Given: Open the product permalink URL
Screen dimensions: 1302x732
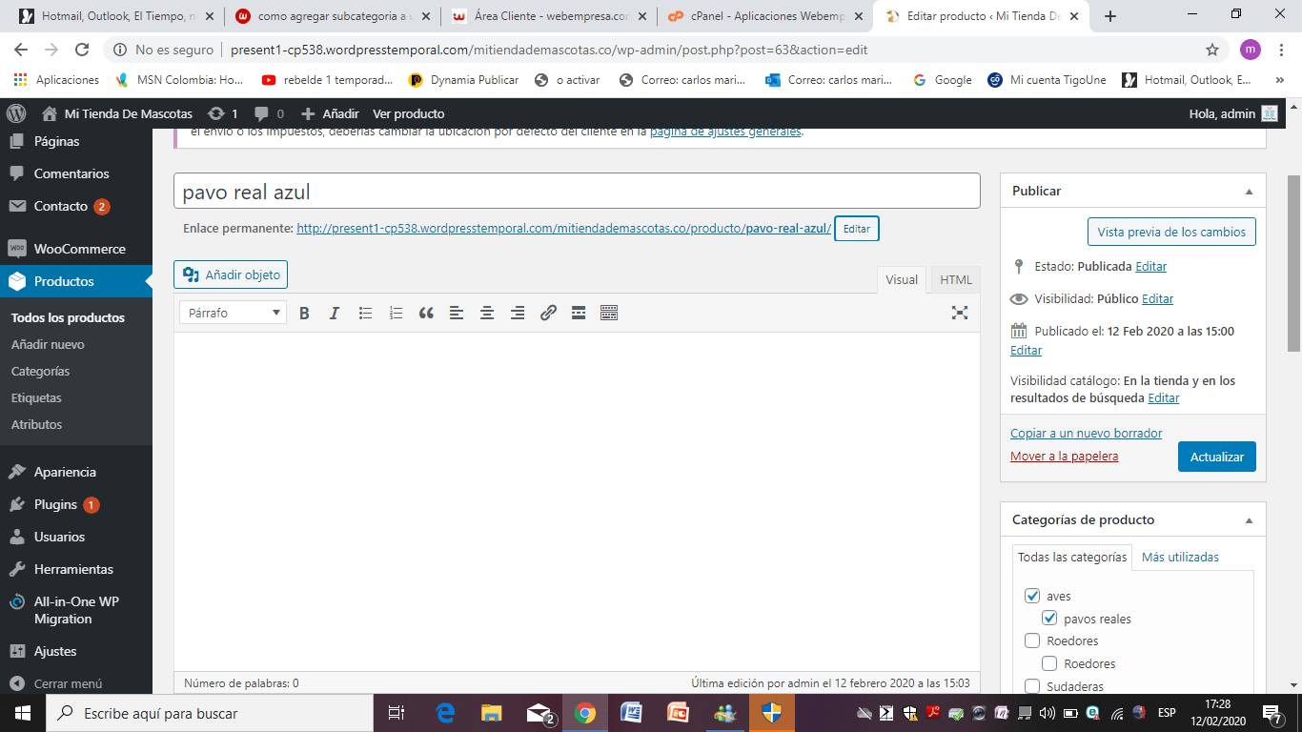Looking at the screenshot, I should [563, 229].
